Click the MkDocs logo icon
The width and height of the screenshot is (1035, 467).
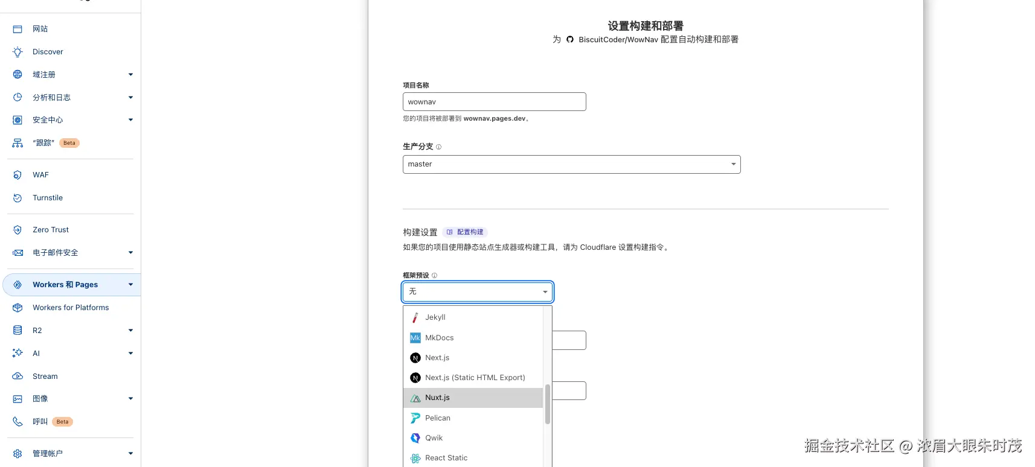(x=415, y=338)
